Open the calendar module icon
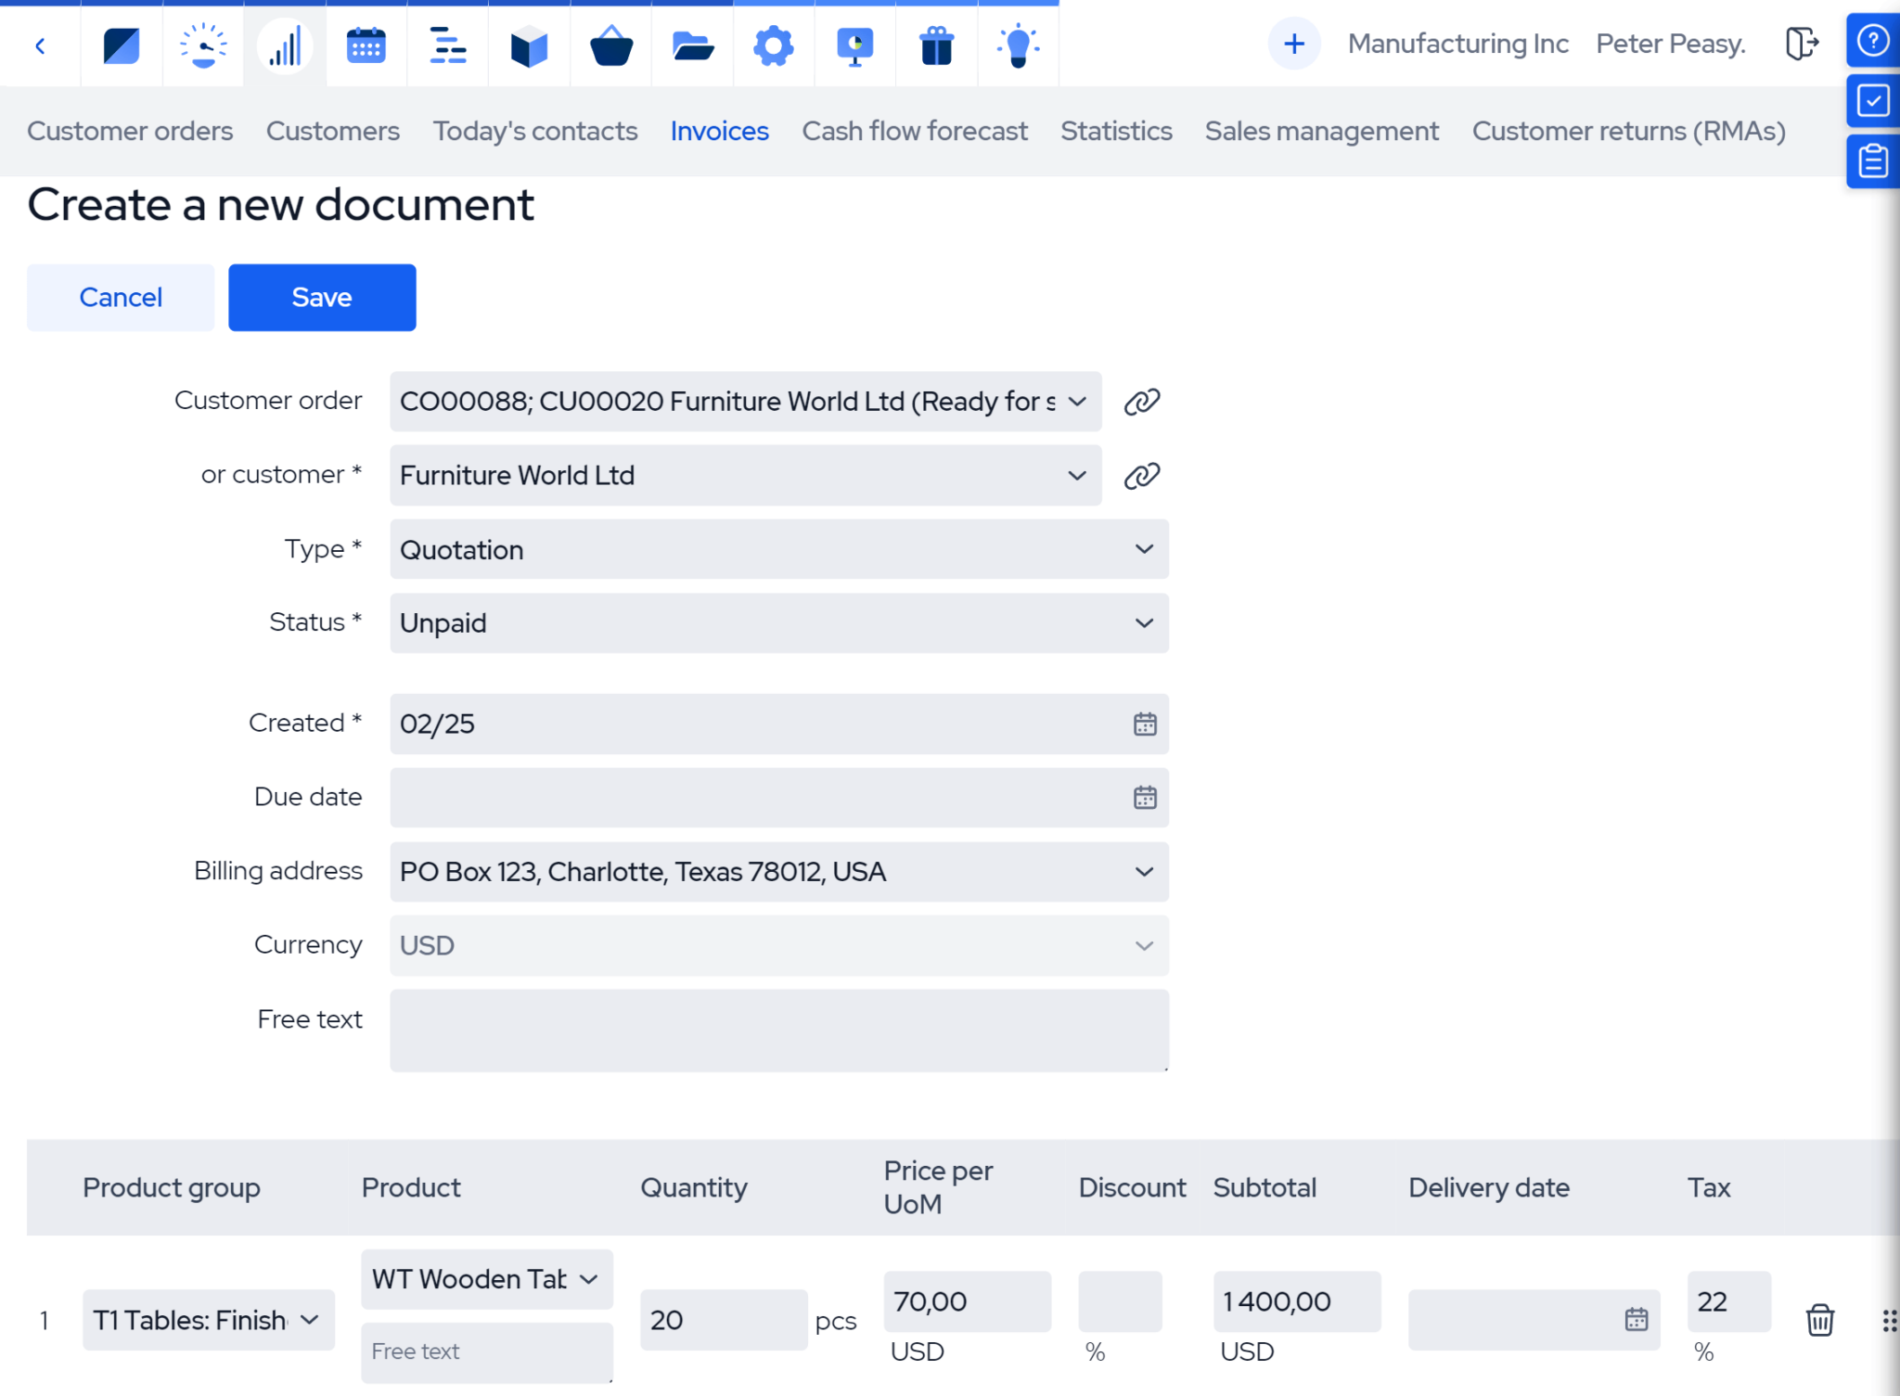 point(366,45)
